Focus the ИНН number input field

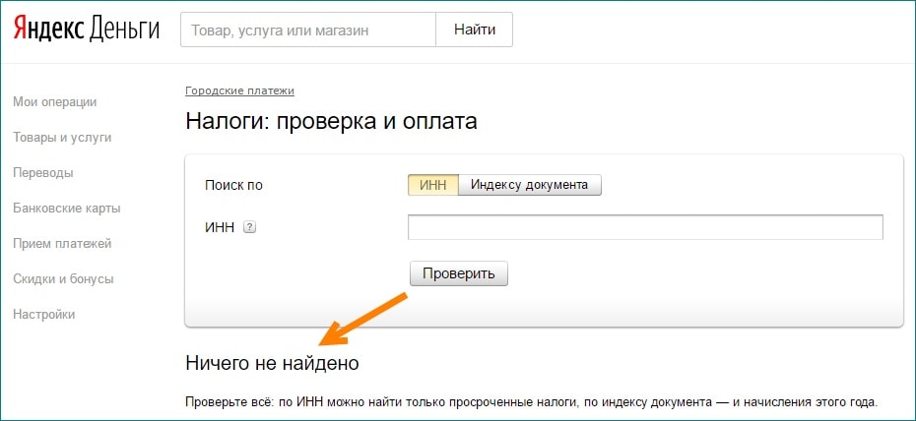click(645, 227)
